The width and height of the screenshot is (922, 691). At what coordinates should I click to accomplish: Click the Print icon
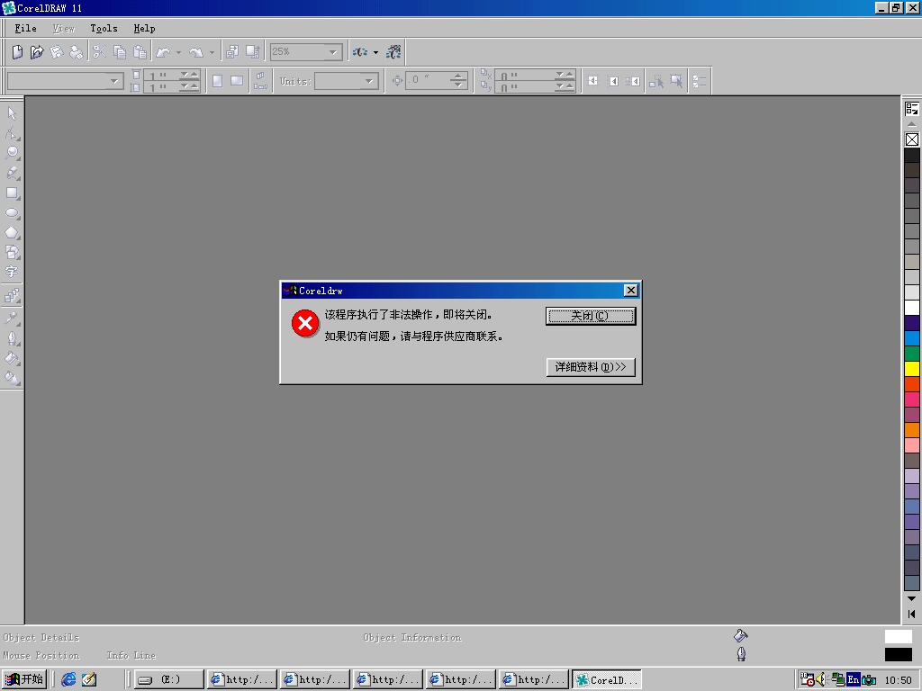coord(77,52)
